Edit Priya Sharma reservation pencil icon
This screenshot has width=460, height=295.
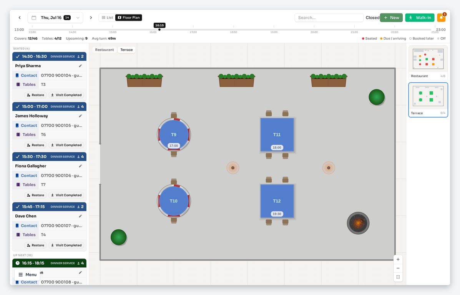click(80, 66)
